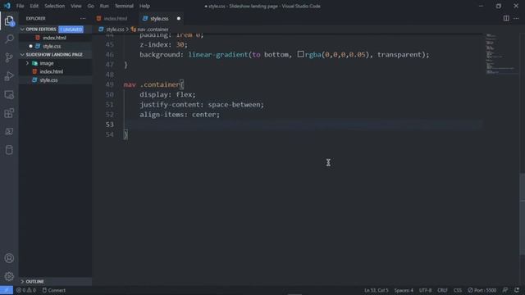525x295 pixels.
Task: Collapse the Slideshow Landing Page folder section
Action: [22, 55]
